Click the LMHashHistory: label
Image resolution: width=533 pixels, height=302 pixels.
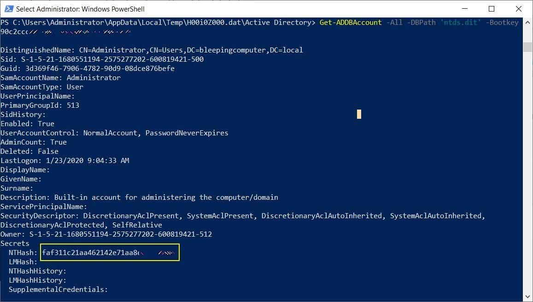pos(38,280)
